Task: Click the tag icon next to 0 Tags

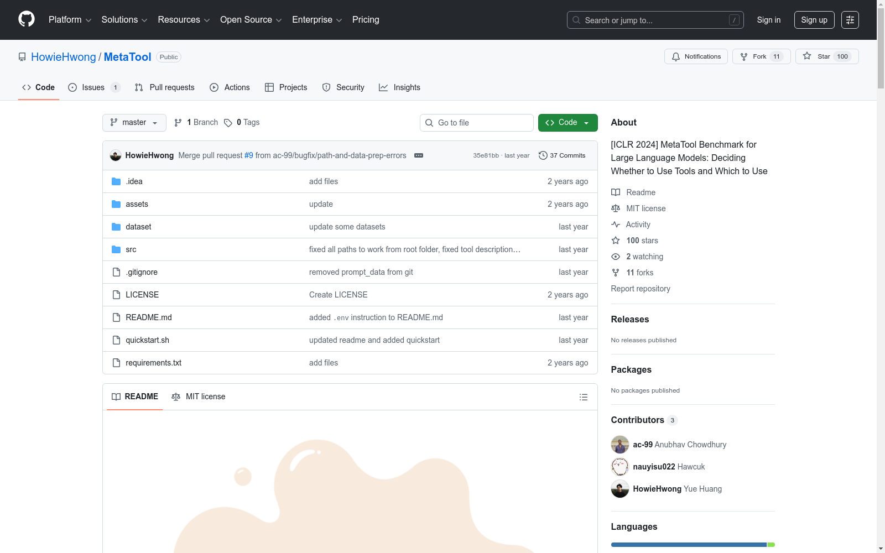Action: click(228, 123)
